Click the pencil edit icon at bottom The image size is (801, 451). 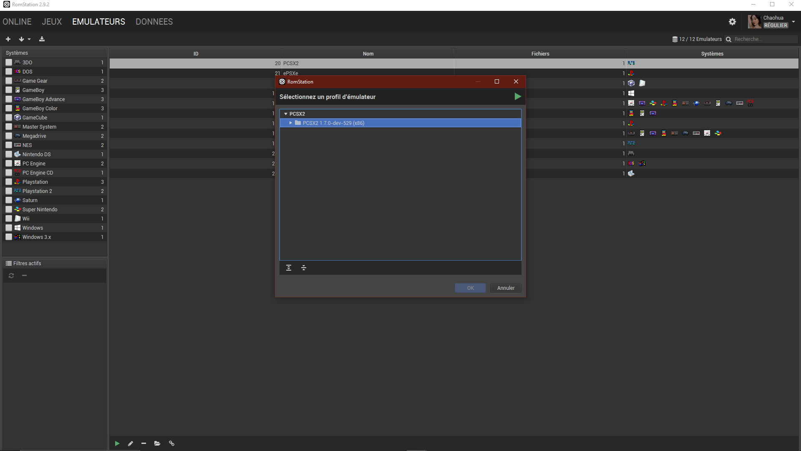pyautogui.click(x=131, y=443)
